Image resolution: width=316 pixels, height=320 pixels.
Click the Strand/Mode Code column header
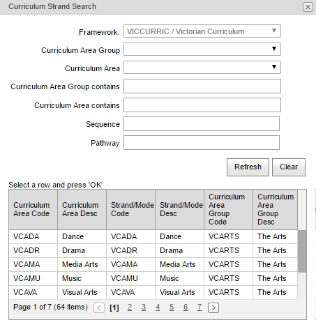click(130, 209)
